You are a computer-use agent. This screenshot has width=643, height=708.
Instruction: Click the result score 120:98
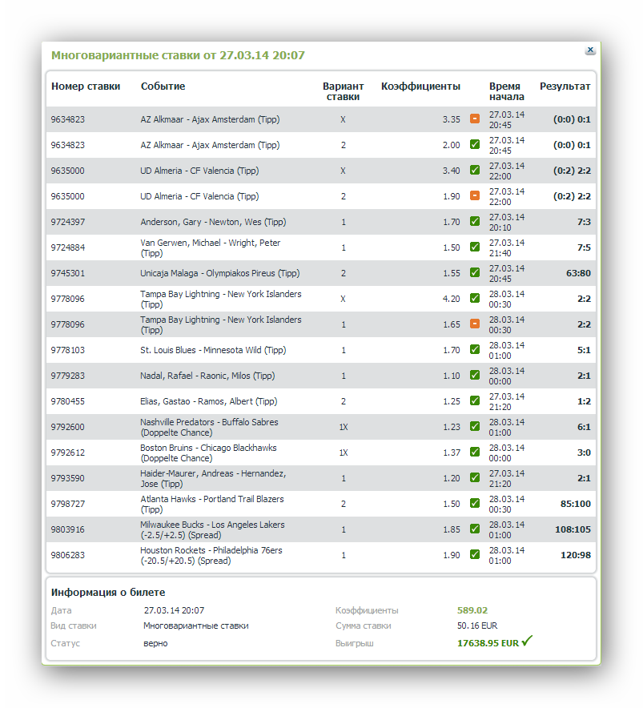pyautogui.click(x=576, y=555)
